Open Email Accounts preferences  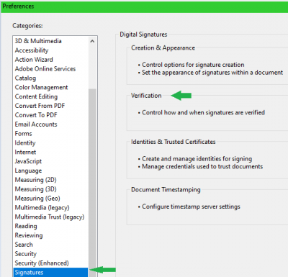36,124
